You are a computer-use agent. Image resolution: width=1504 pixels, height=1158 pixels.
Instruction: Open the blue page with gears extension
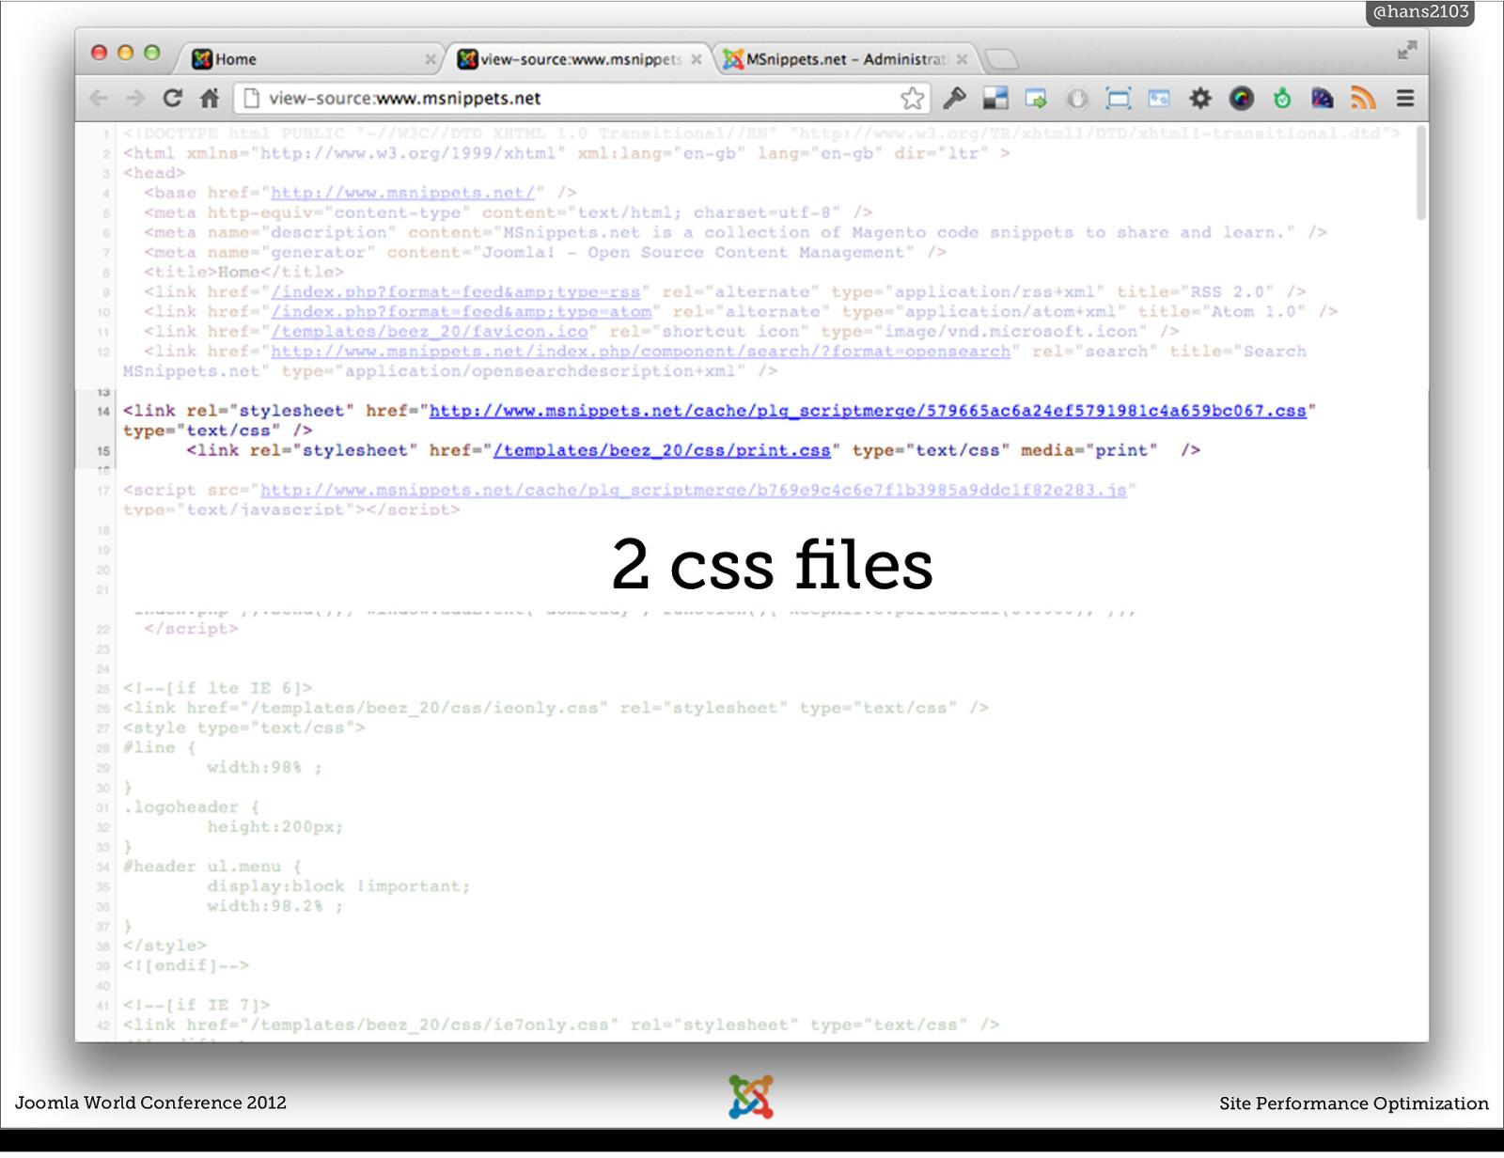pos(1159,99)
